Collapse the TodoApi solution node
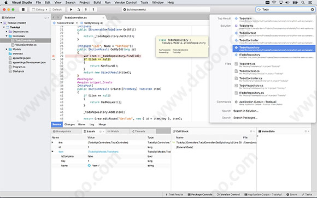317x198 pixels. click(2, 23)
